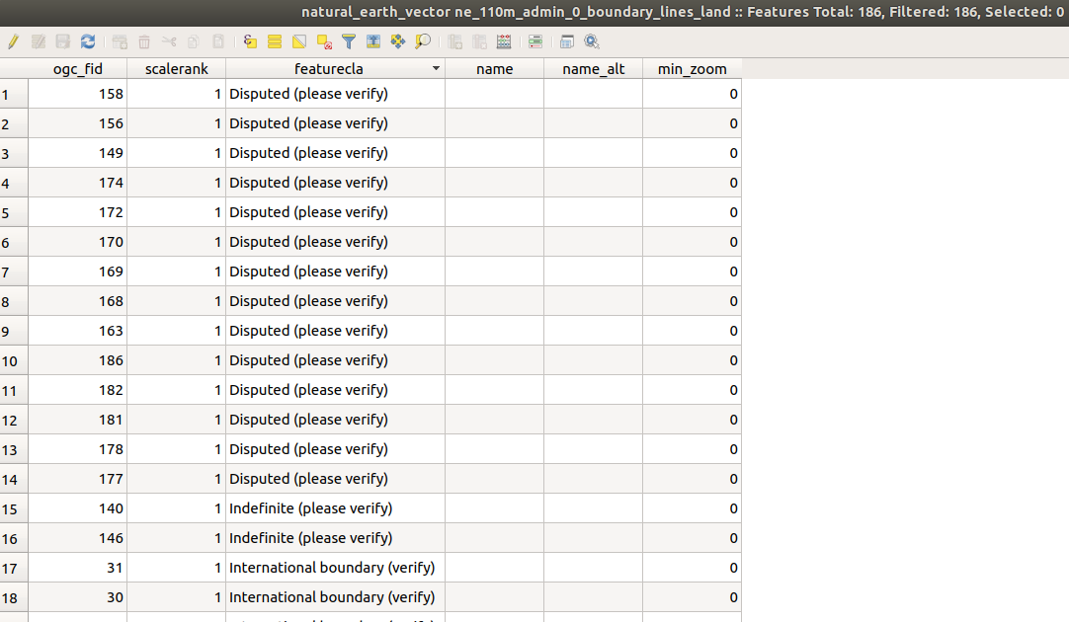Deselect all features

coord(325,41)
